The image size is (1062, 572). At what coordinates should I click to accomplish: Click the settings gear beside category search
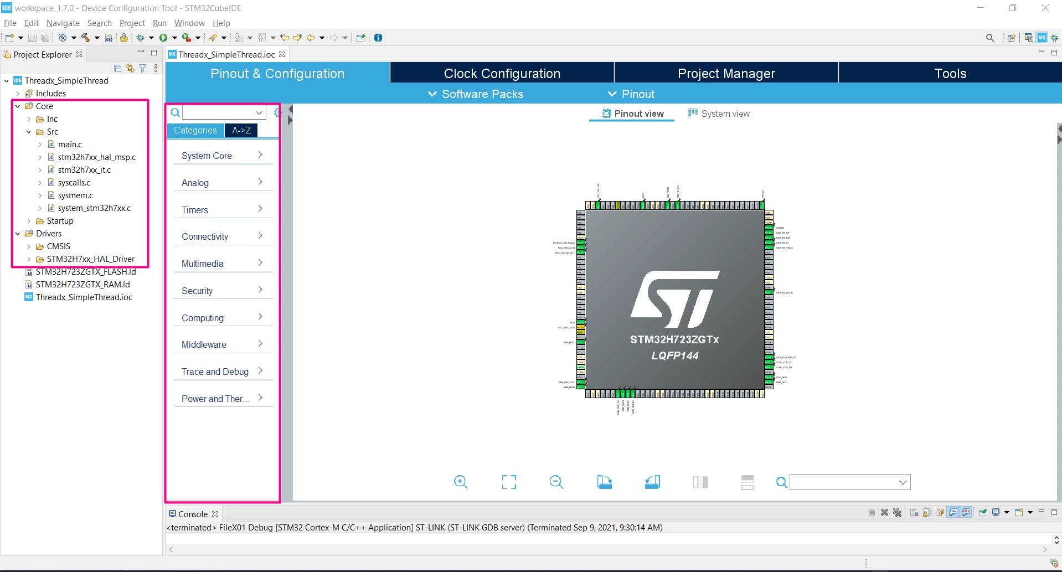pos(277,112)
